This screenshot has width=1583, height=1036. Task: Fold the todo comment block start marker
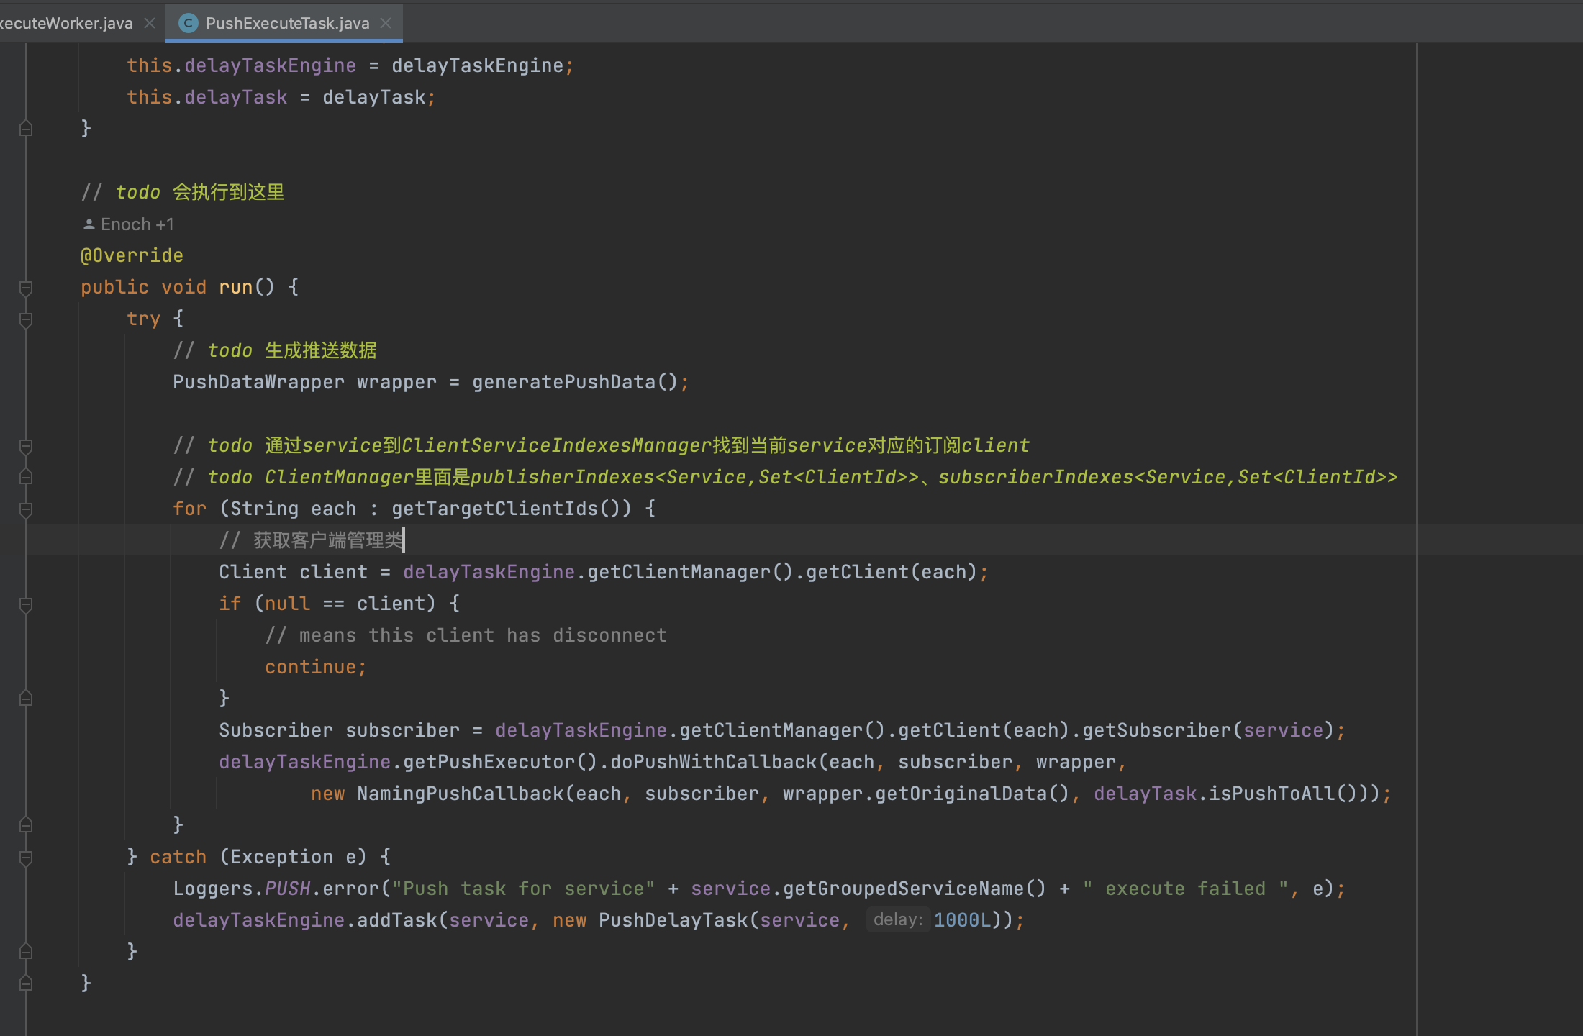click(26, 446)
